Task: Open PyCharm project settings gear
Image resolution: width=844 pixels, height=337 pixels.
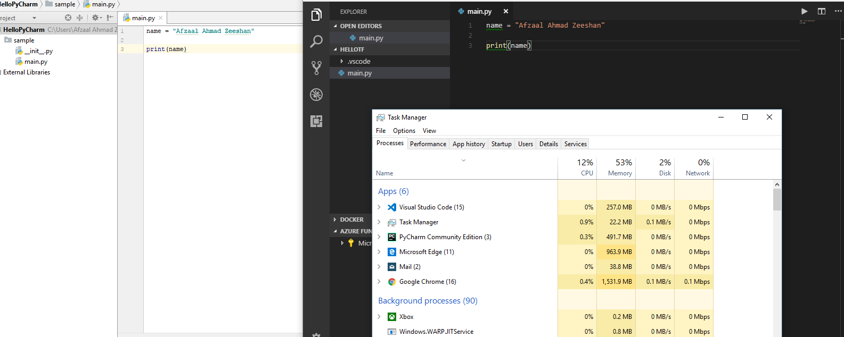Action: click(x=96, y=18)
